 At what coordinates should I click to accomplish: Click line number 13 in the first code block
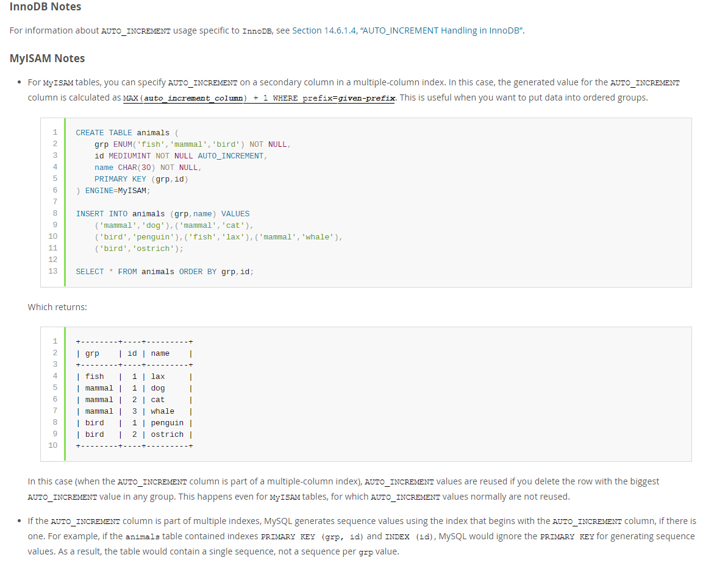point(53,272)
